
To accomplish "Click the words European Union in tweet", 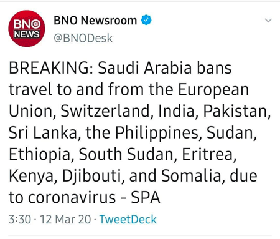I will 129,100.
